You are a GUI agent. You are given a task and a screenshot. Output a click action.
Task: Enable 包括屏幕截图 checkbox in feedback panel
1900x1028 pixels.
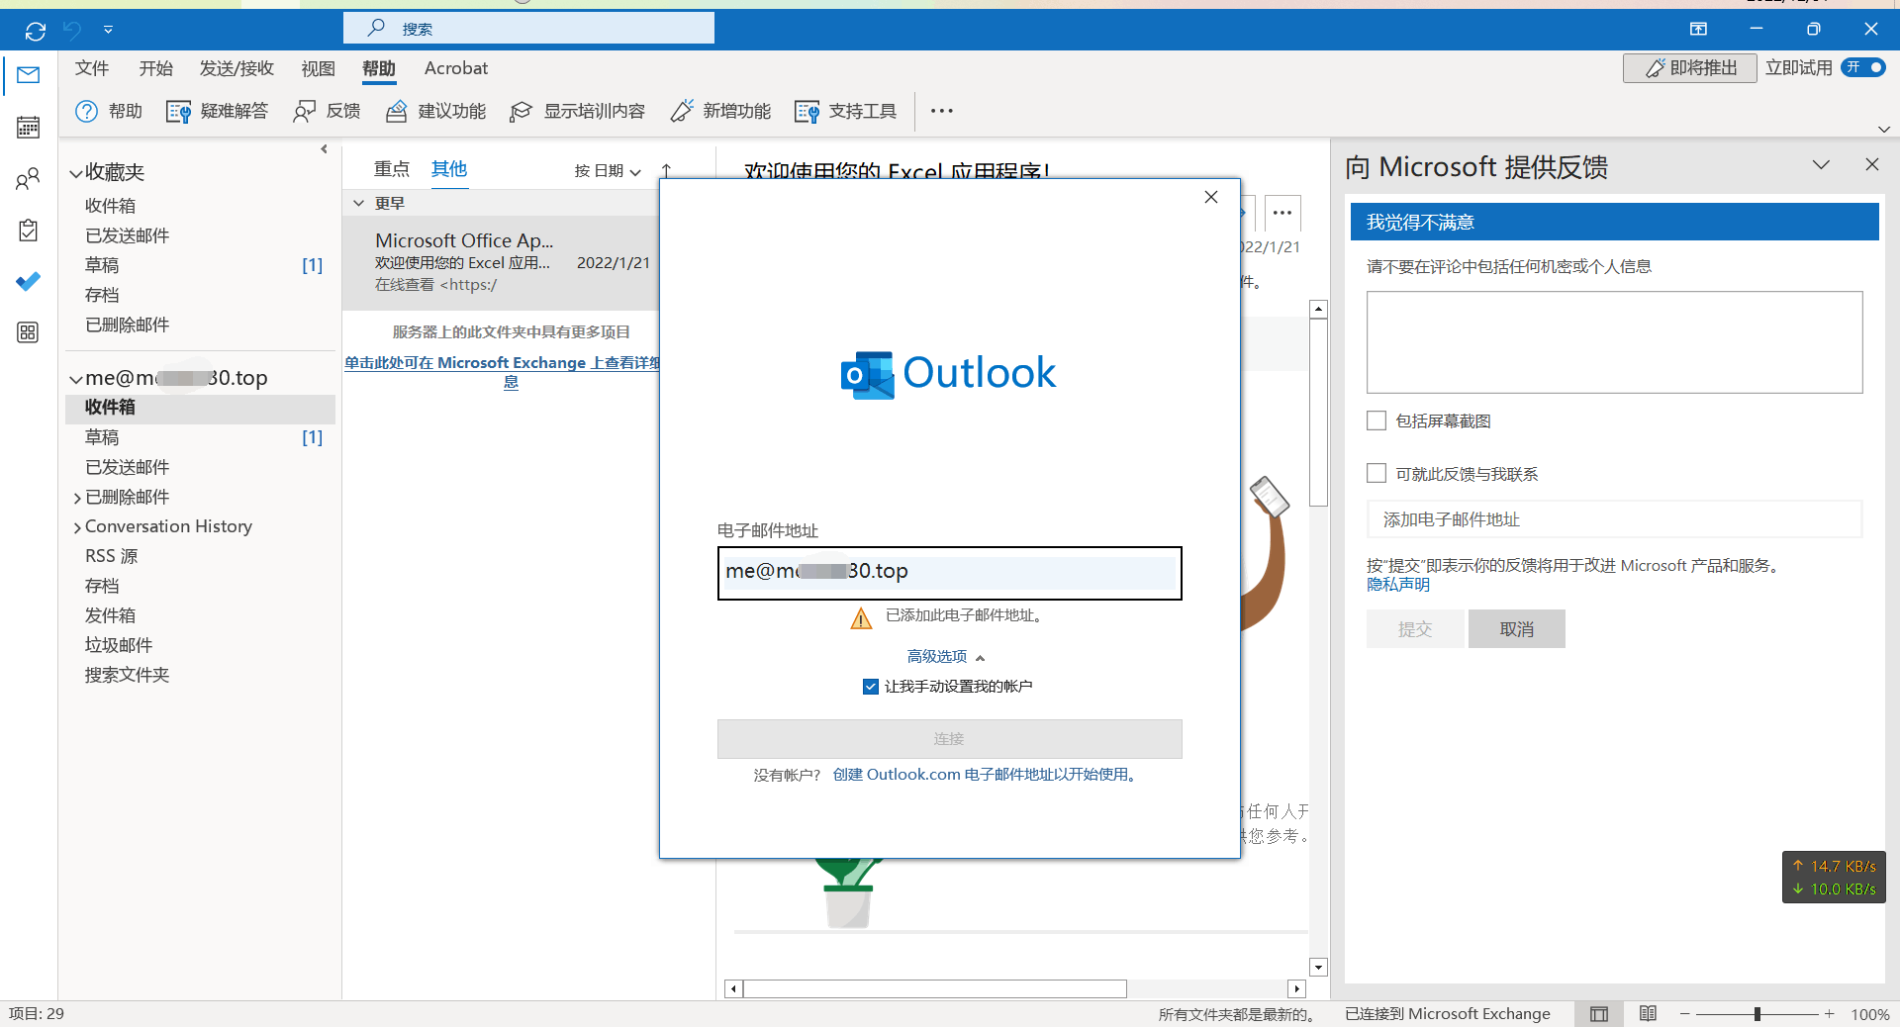(1376, 420)
